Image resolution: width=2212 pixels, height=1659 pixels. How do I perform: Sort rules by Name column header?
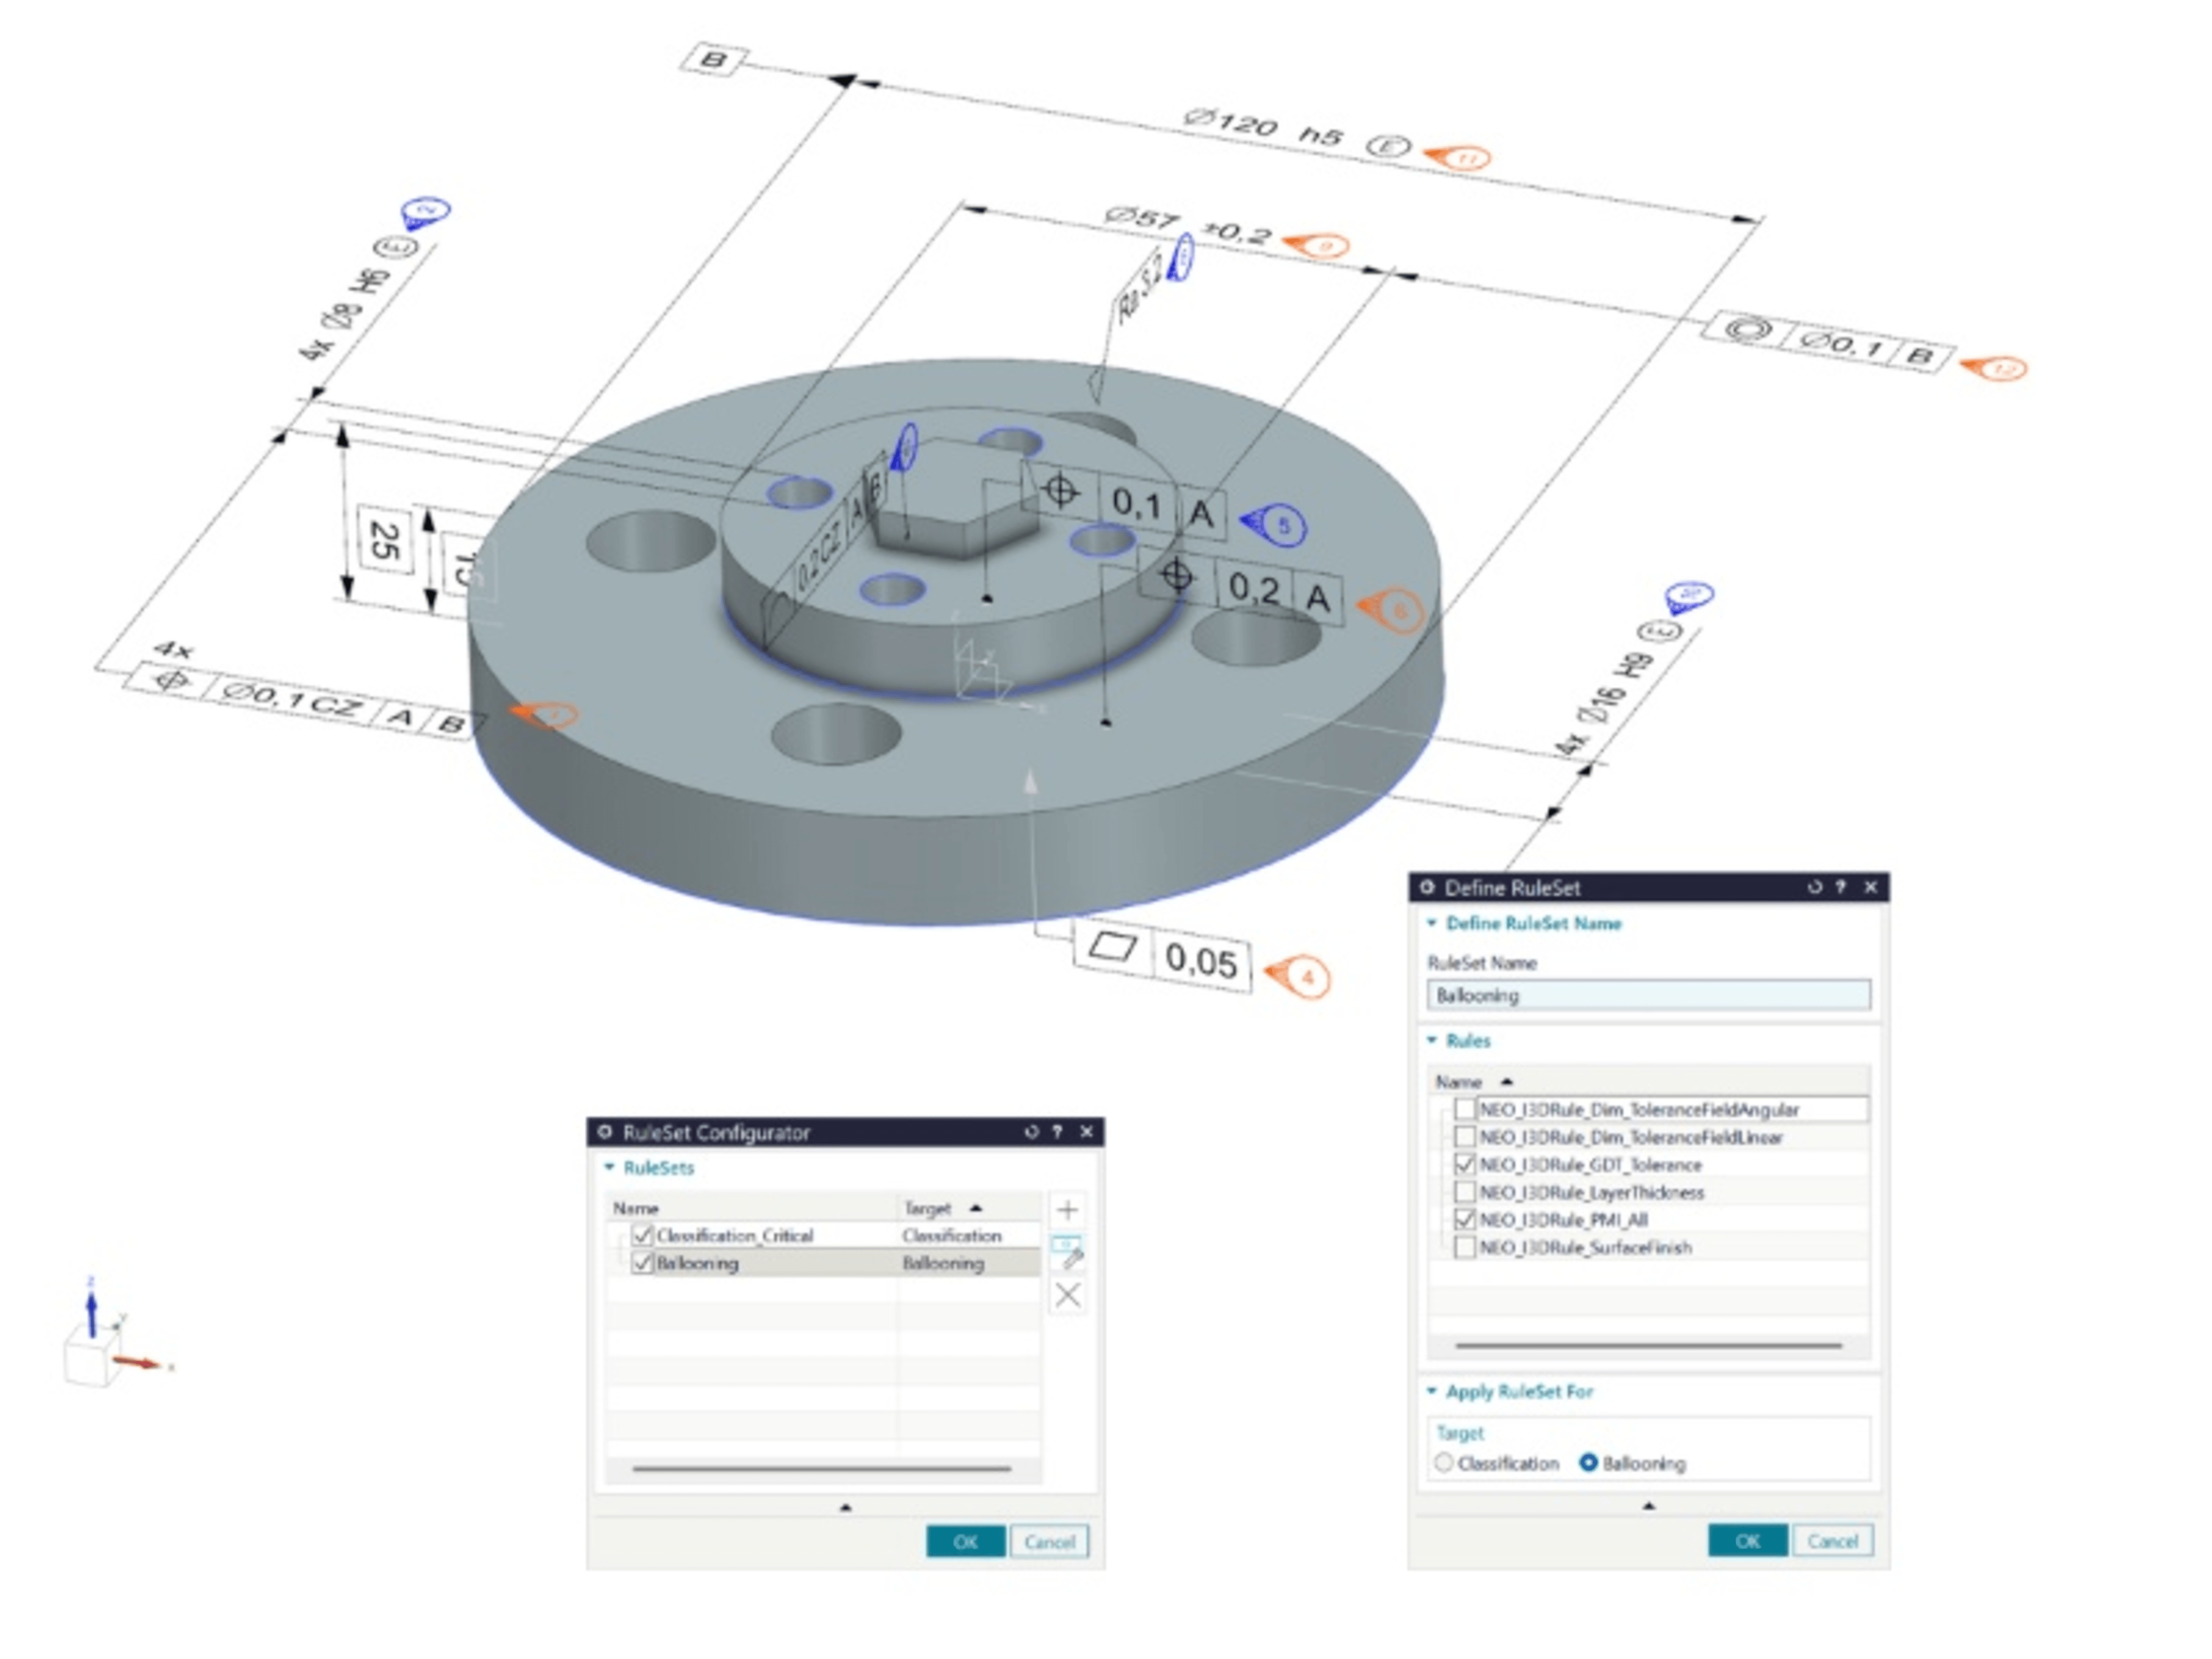point(1648,1082)
